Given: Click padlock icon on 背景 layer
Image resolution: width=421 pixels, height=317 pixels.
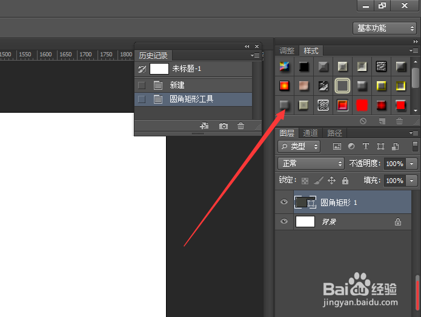Looking at the screenshot, I should [398, 222].
